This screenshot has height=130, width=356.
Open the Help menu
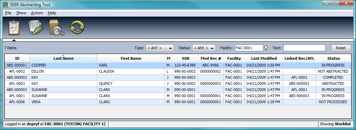pos(52,13)
